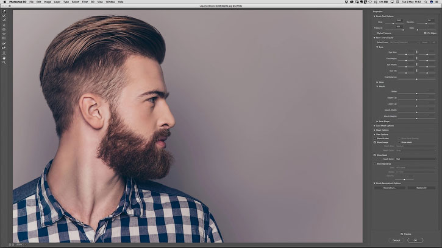The width and height of the screenshot is (442, 248).
Task: Click the brush Size value field
Action: click(x=399, y=20)
